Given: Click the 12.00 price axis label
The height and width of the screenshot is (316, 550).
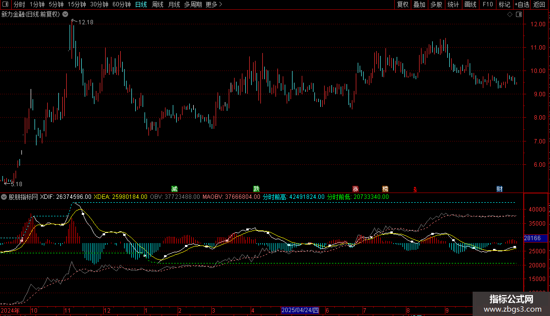Looking at the screenshot, I should tap(538, 24).
